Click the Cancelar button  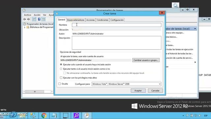[155, 91]
